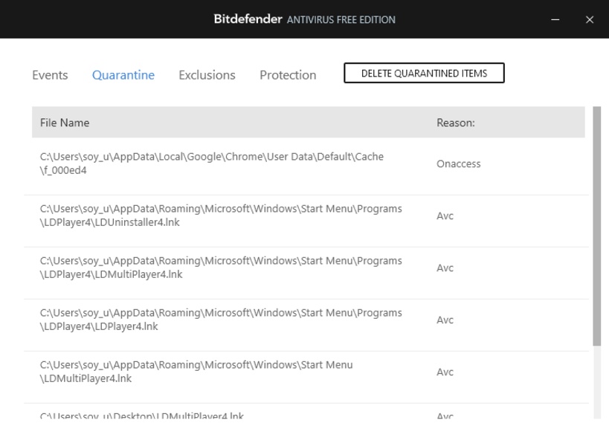Select the Chrome Cache f_000ed4 quarantined file

pyautogui.click(x=212, y=164)
